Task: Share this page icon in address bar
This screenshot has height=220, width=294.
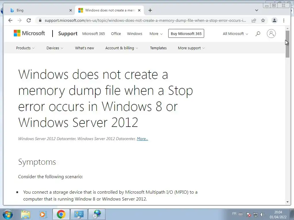Action: (x=254, y=20)
